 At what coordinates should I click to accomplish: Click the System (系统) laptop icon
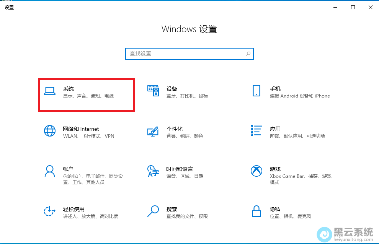point(50,91)
